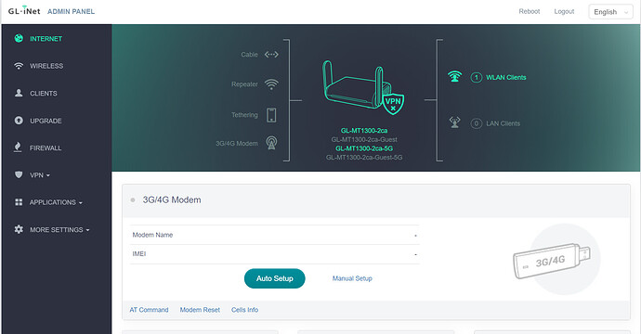Open the AT Command link
641x334 pixels.
(x=149, y=310)
